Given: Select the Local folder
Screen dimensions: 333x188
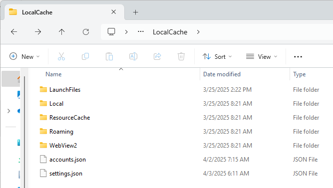Looking at the screenshot, I should pos(56,104).
